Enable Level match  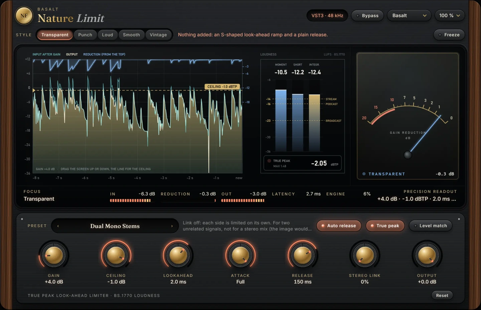(430, 226)
